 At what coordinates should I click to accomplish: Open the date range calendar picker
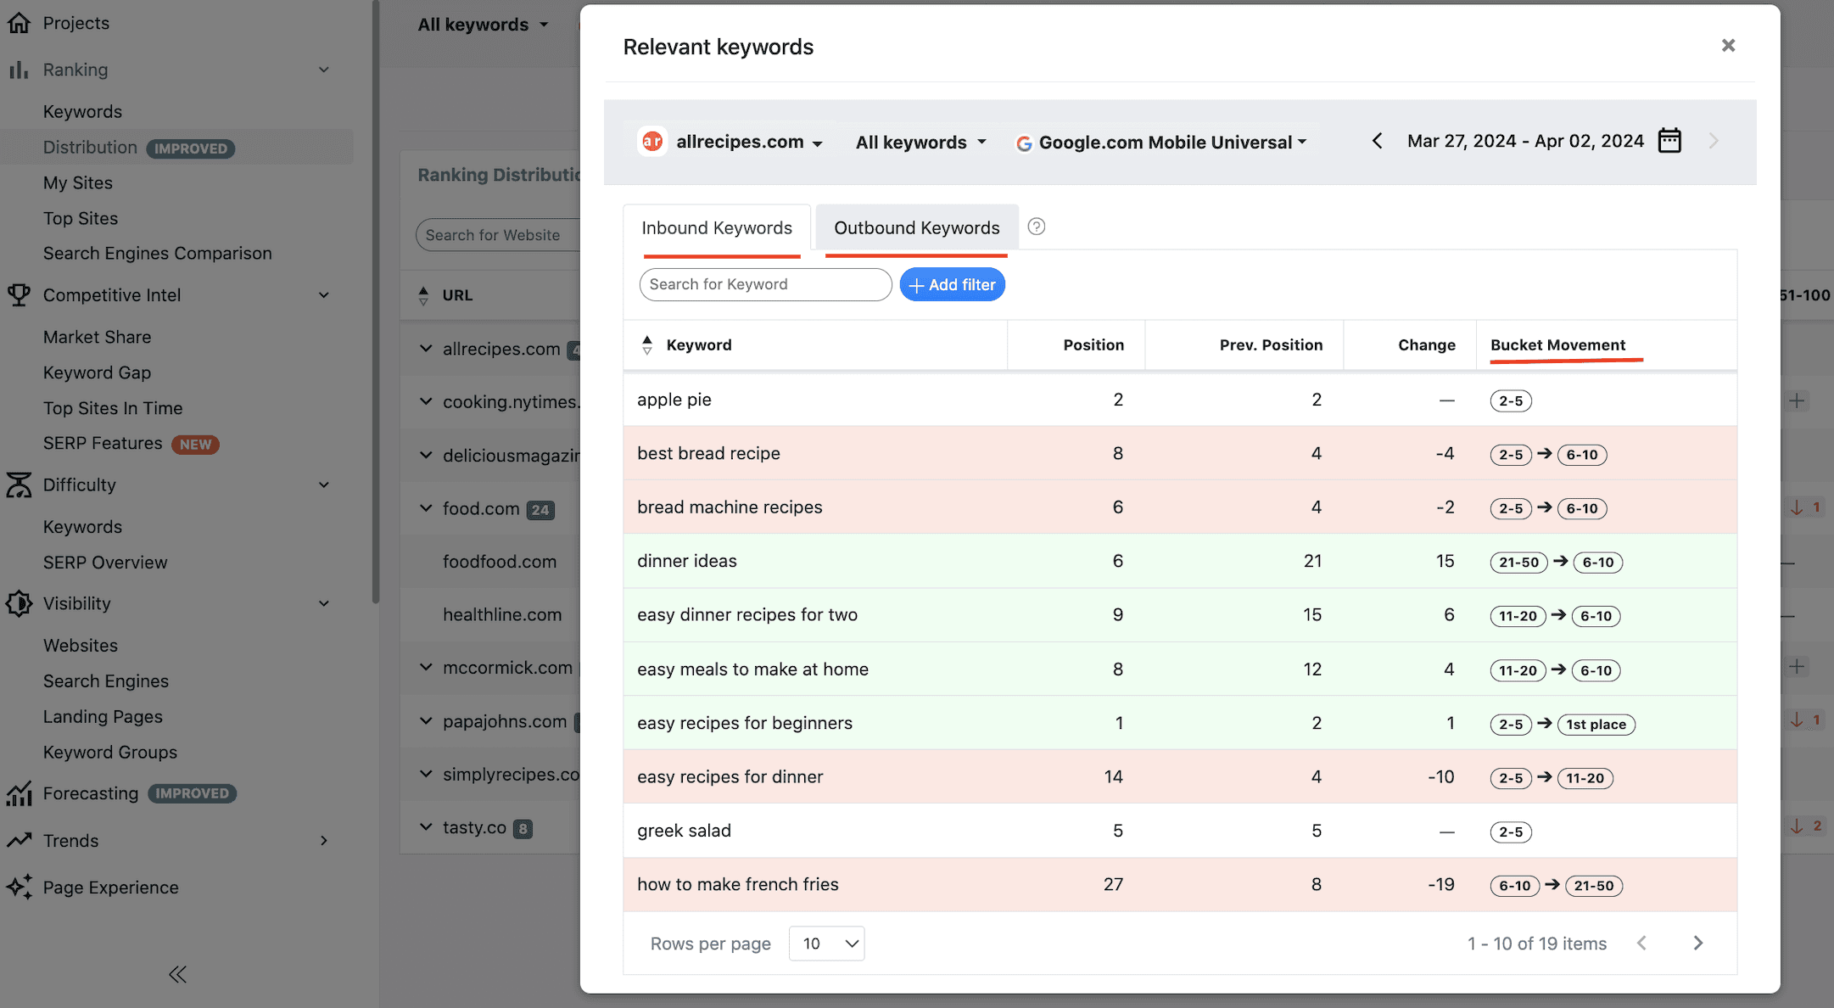tap(1669, 141)
